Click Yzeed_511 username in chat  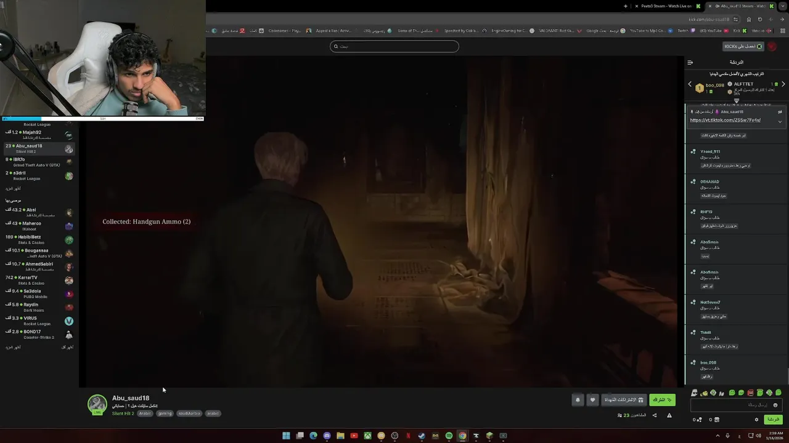pyautogui.click(x=710, y=151)
